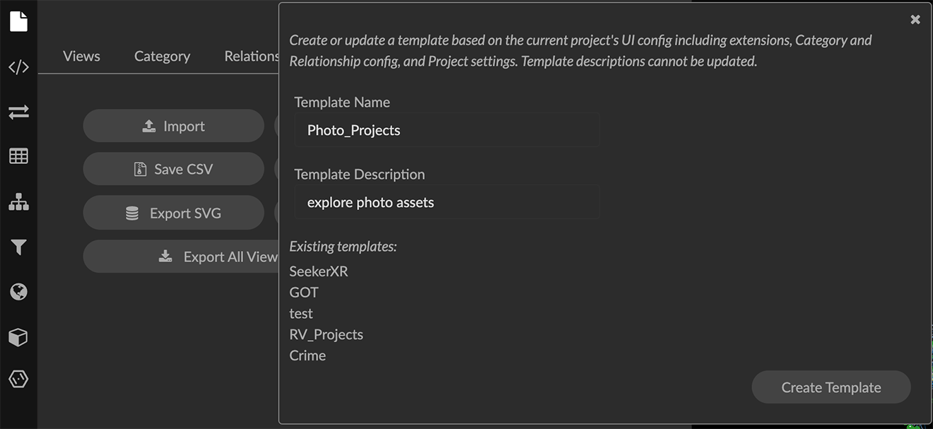Click the Save CSV button
Screen dimensions: 933x429
click(x=173, y=169)
